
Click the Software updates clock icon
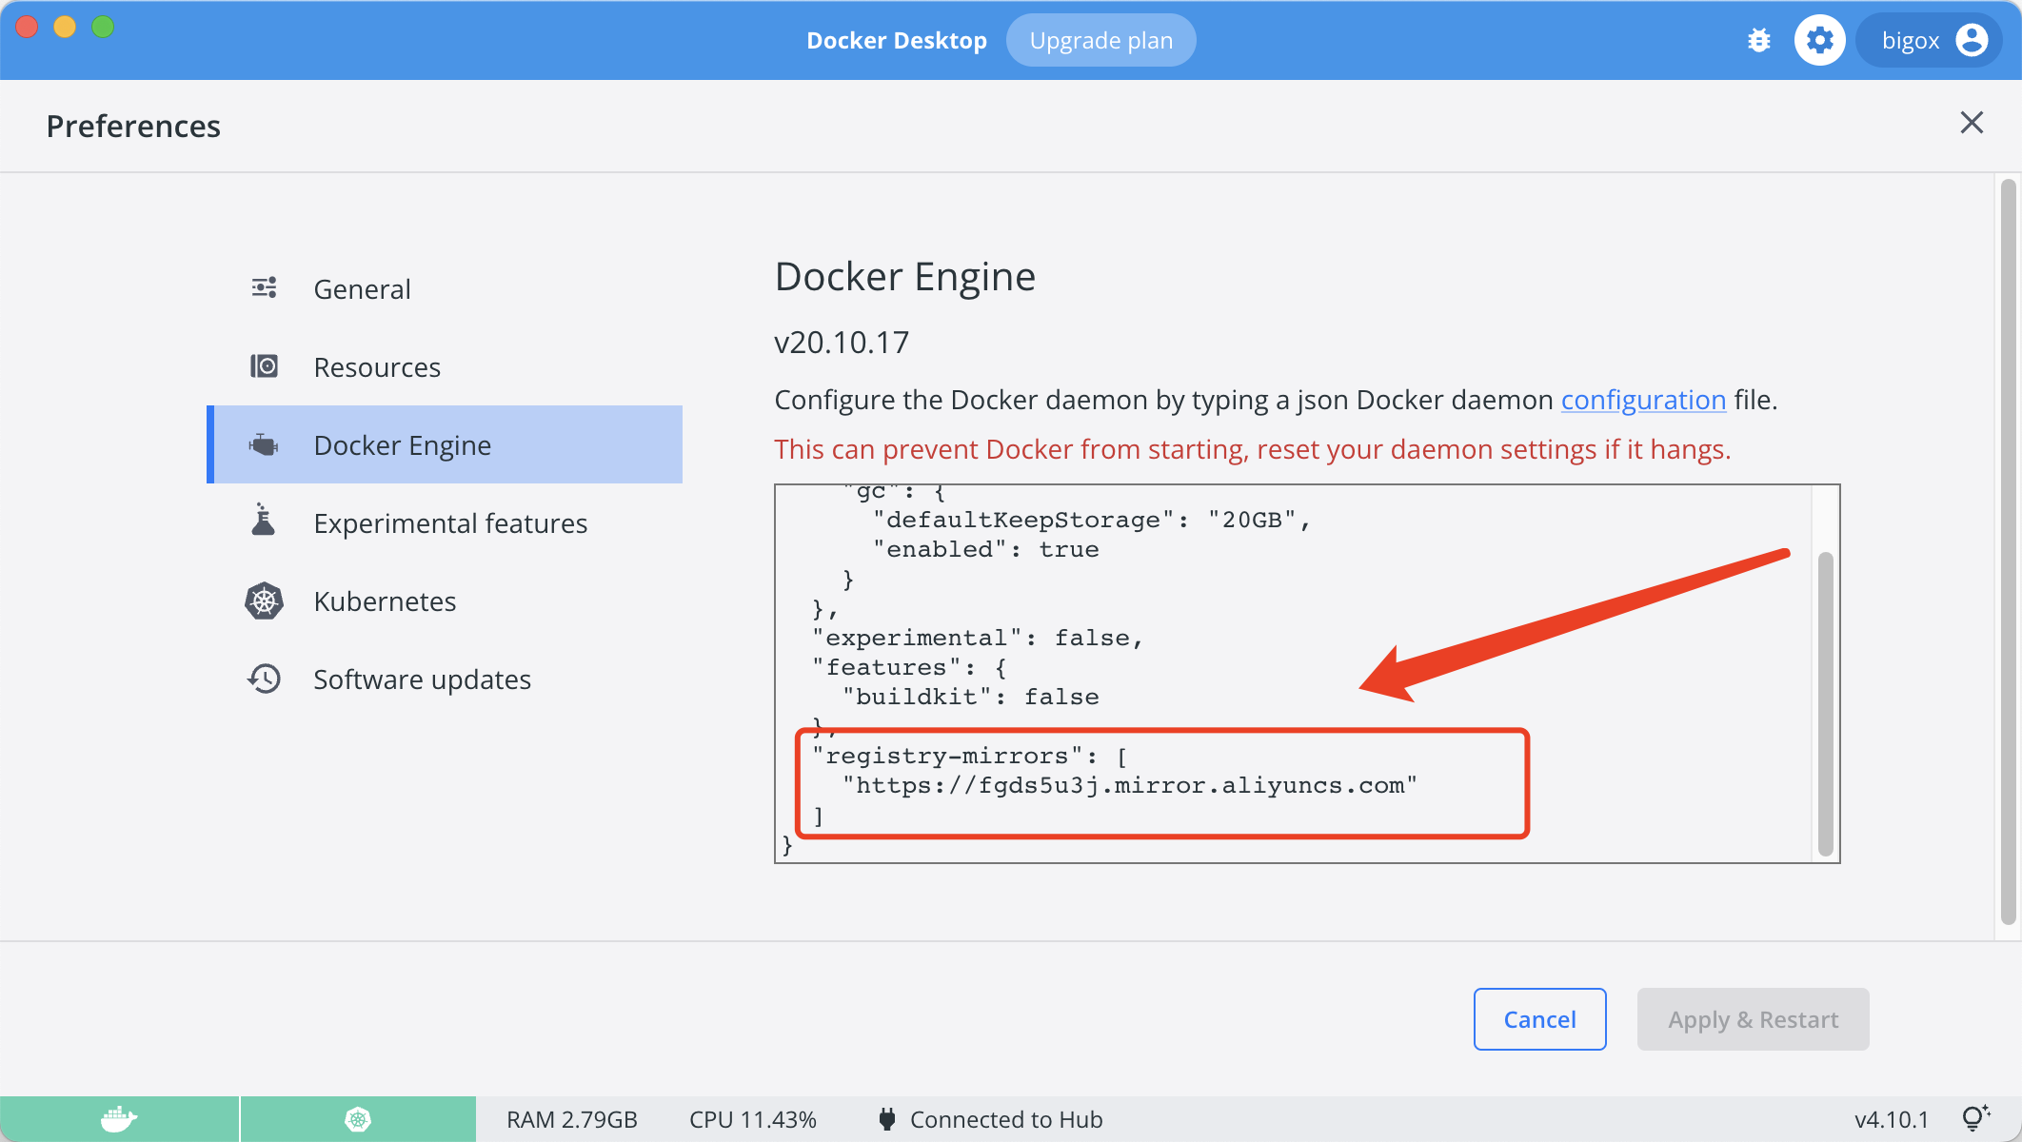(264, 679)
